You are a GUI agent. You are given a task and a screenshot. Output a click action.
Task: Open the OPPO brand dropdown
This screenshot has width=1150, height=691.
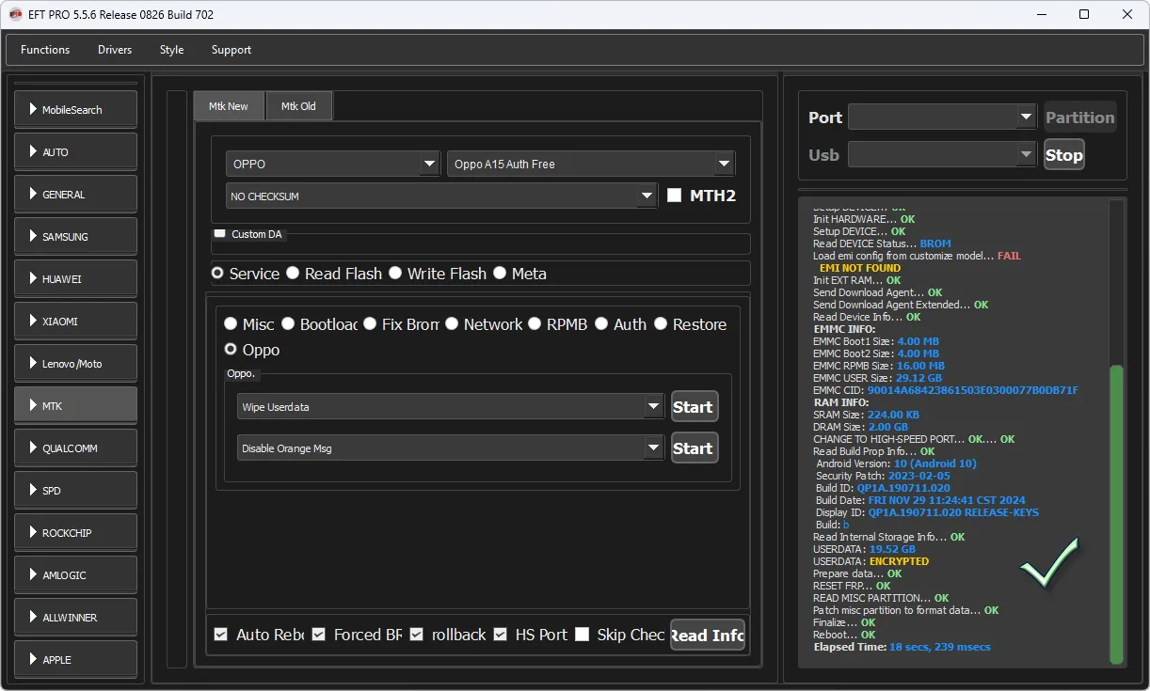(333, 164)
